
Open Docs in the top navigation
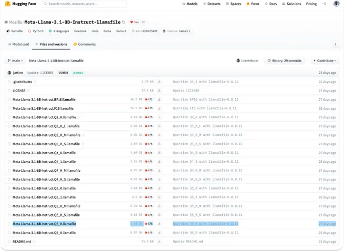(x=271, y=4)
